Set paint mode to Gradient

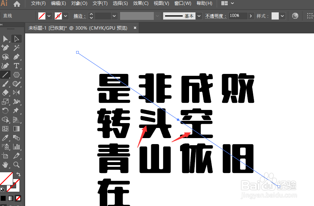(11, 198)
